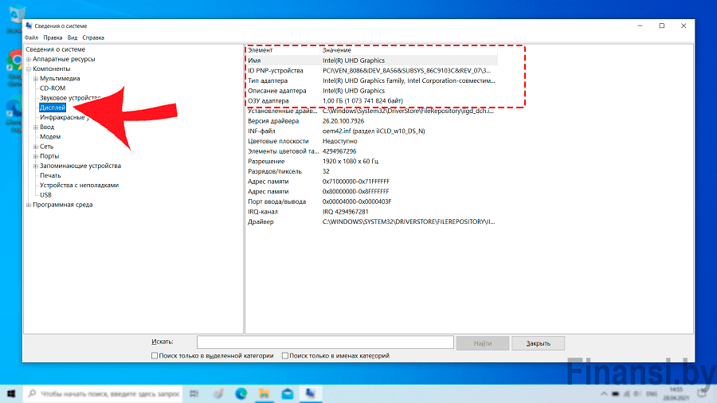Expand the Ввод node

coord(36,127)
